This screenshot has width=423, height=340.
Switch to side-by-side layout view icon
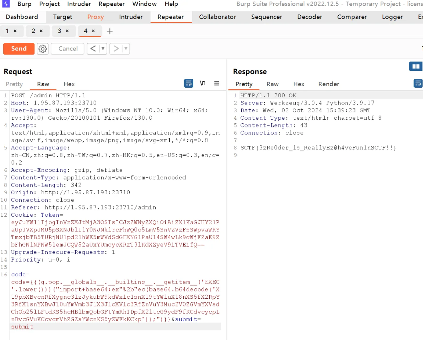point(416,66)
